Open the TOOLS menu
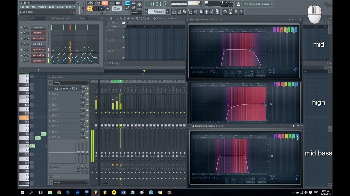The height and width of the screenshot is (196, 350). 69,7
